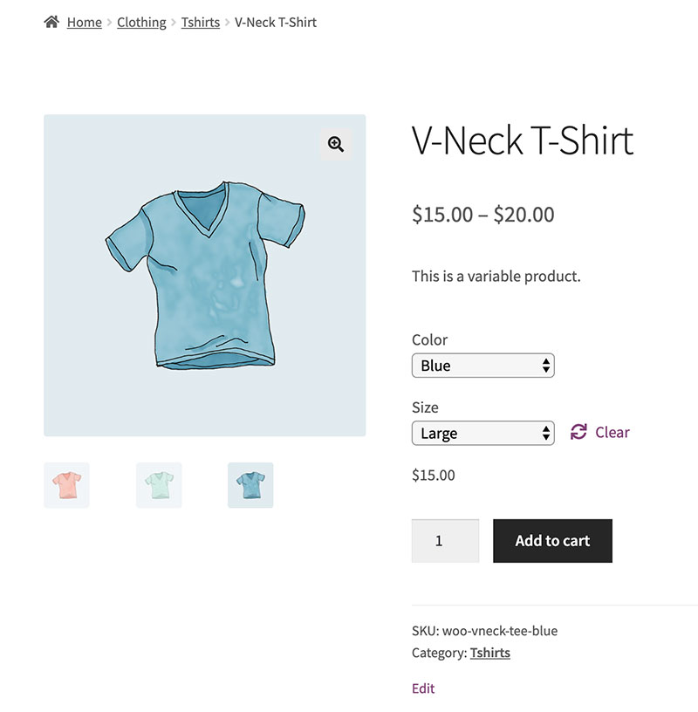Screen dimensions: 698x712
Task: Click the Color dropdown stepper arrows
Action: pyautogui.click(x=546, y=366)
